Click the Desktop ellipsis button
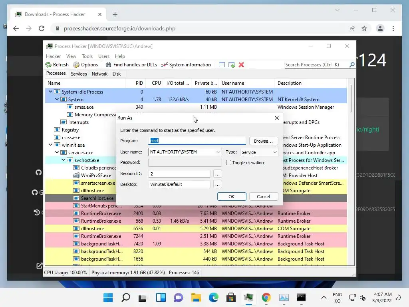Screen dimensions: 409x307 click(x=217, y=185)
